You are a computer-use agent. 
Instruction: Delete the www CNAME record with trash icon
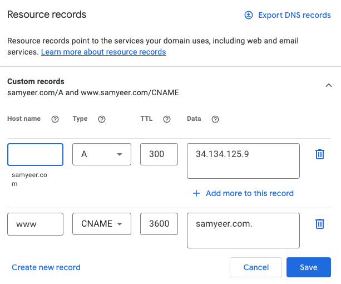pos(320,224)
